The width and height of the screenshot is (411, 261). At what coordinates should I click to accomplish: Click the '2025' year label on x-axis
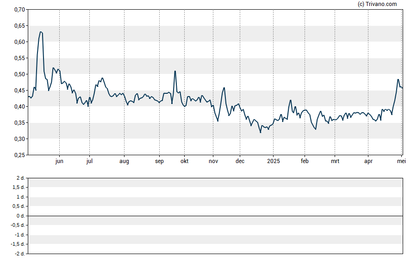coord(274,161)
